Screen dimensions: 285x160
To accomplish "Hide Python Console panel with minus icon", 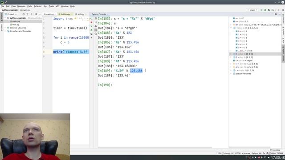I will coord(280,14).
